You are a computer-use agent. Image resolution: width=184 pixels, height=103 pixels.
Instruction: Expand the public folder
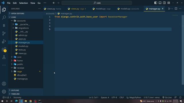click(26, 64)
